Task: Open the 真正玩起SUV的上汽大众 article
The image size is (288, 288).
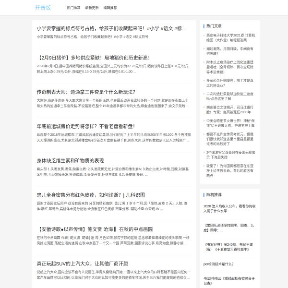Action: tap(83, 264)
